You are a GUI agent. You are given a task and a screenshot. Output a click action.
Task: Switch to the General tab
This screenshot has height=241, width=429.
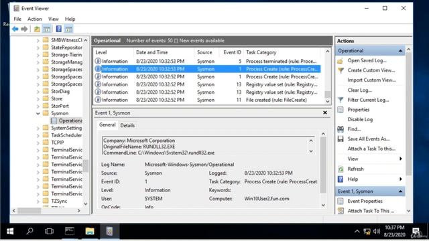tap(107, 125)
